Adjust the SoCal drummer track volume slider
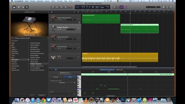 pos(71,58)
